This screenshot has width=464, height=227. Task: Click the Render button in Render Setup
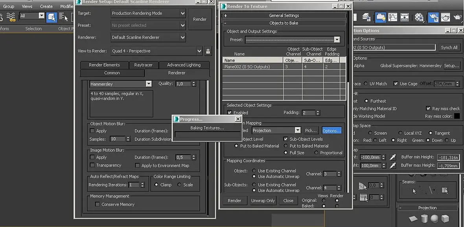200,19
